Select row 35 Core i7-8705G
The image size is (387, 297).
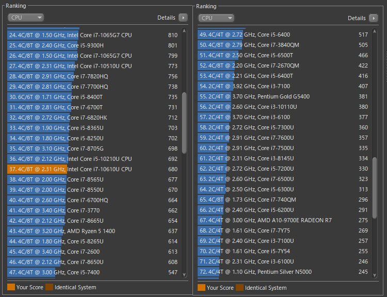click(x=93, y=148)
